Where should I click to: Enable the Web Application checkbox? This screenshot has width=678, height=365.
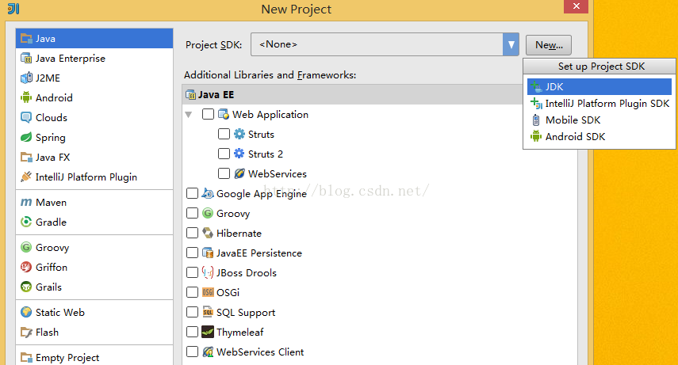click(x=208, y=114)
